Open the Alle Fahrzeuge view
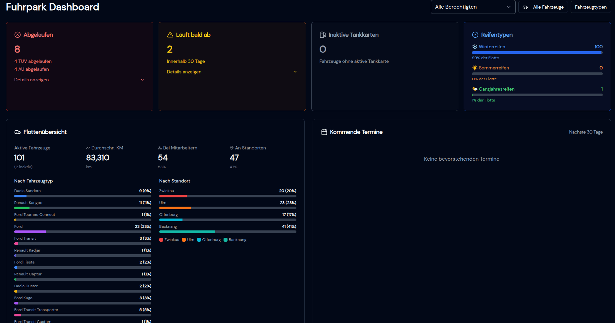The width and height of the screenshot is (615, 323). [x=543, y=7]
